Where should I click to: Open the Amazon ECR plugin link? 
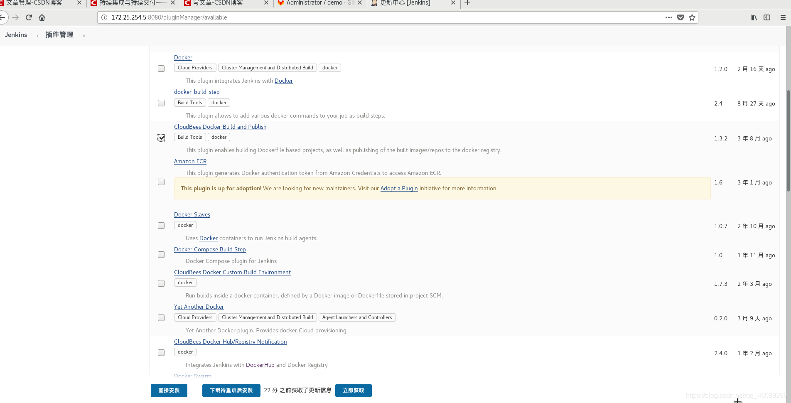coord(190,161)
